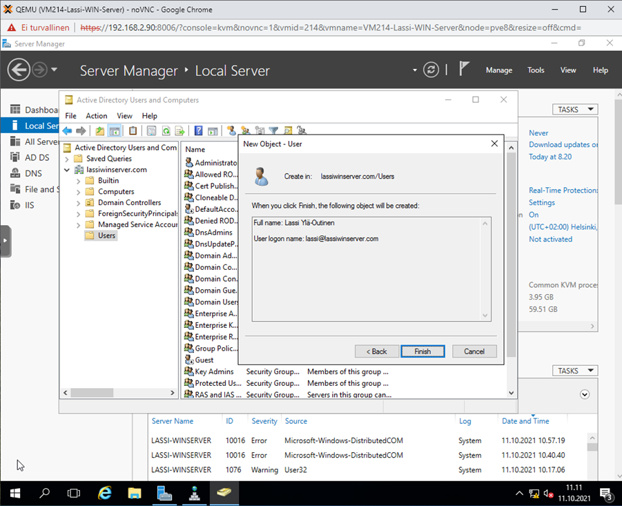
Task: Click the gray Forward arrow in ADUC toolbar
Action: coord(81,130)
